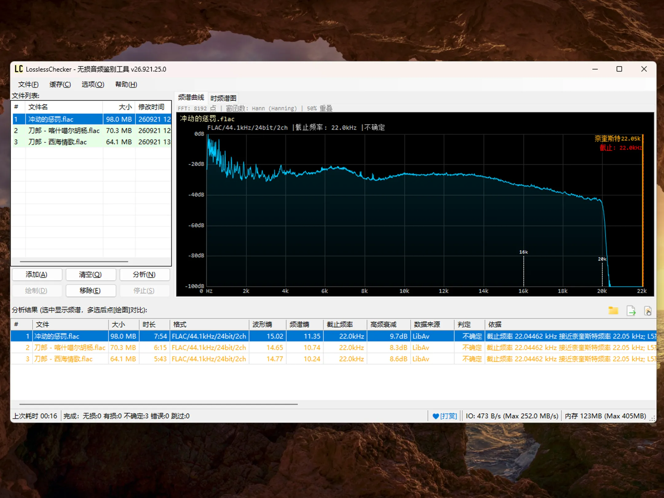The image size is (664, 498).
Task: Select 刀郎 - 西海情歌.flac in file list
Action: [x=92, y=142]
